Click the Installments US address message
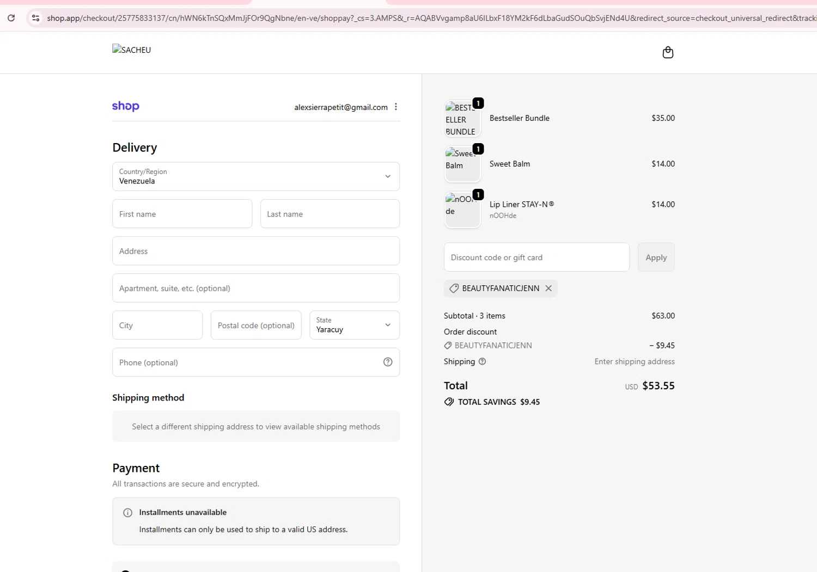This screenshot has width=817, height=572. point(243,530)
